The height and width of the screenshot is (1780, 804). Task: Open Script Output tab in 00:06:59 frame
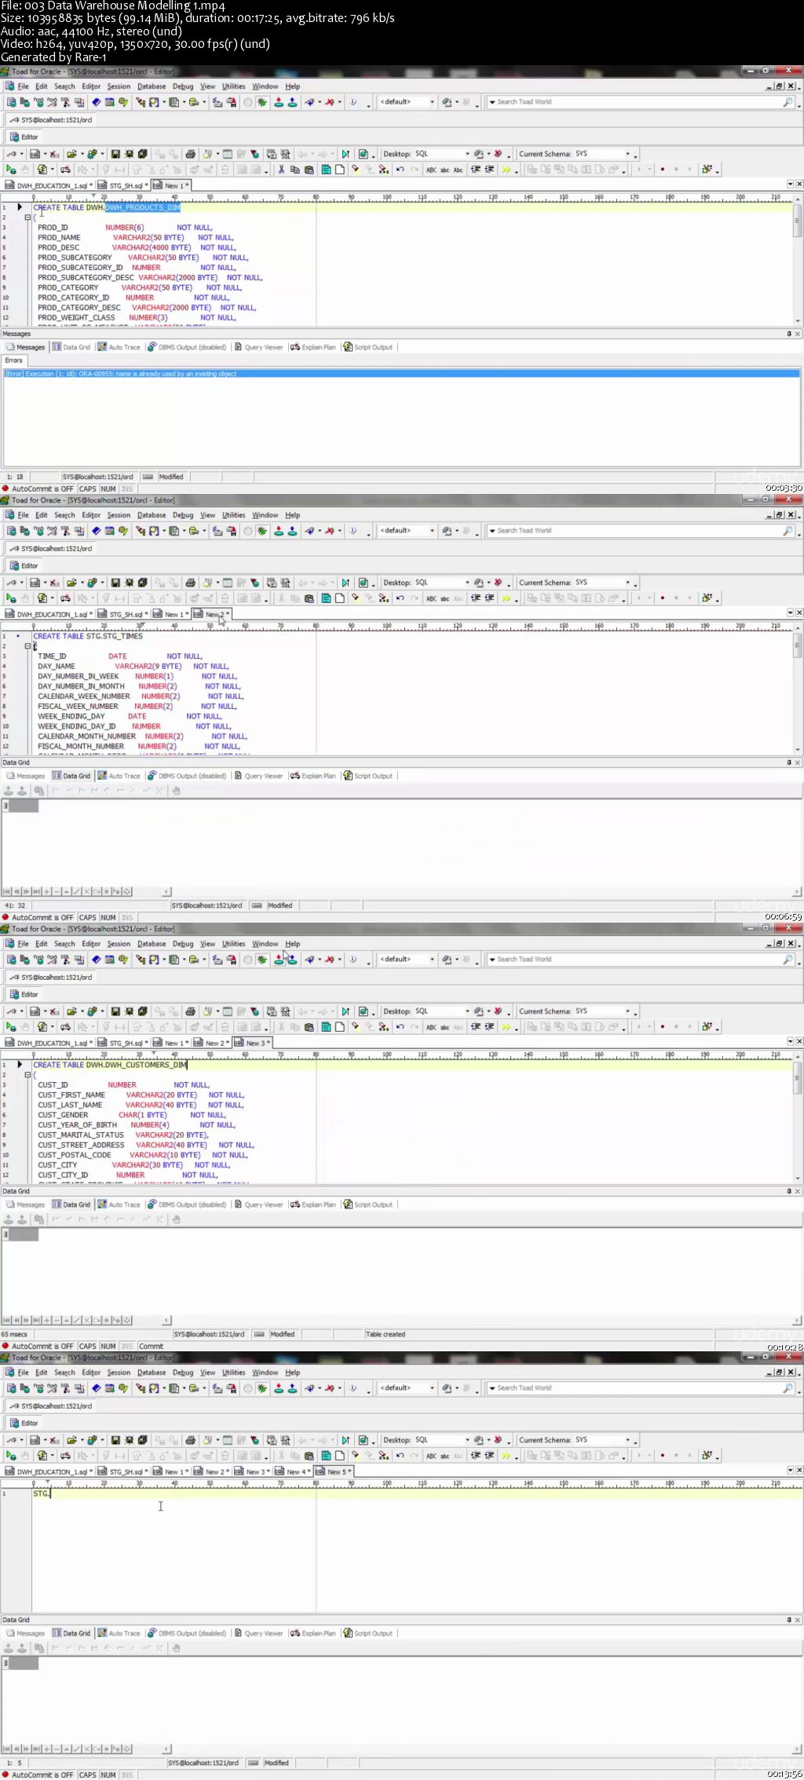pos(367,776)
